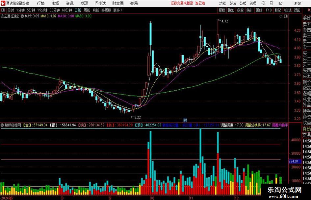Screen dimensions: 311x200
Task: Open the 财富圈 menu
Action: pyautogui.click(x=118, y=3)
